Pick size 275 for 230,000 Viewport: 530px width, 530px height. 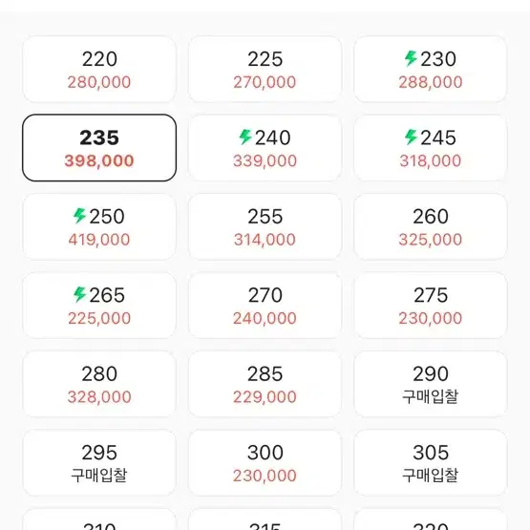(431, 306)
